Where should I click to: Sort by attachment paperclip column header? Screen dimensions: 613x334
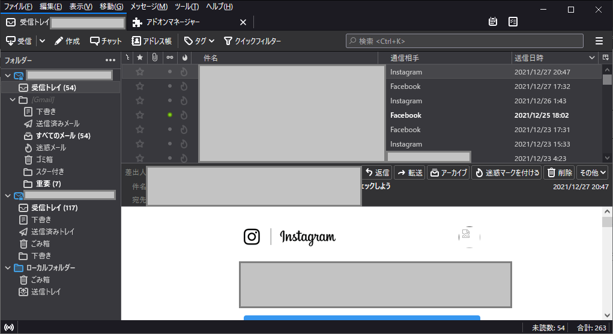click(155, 58)
